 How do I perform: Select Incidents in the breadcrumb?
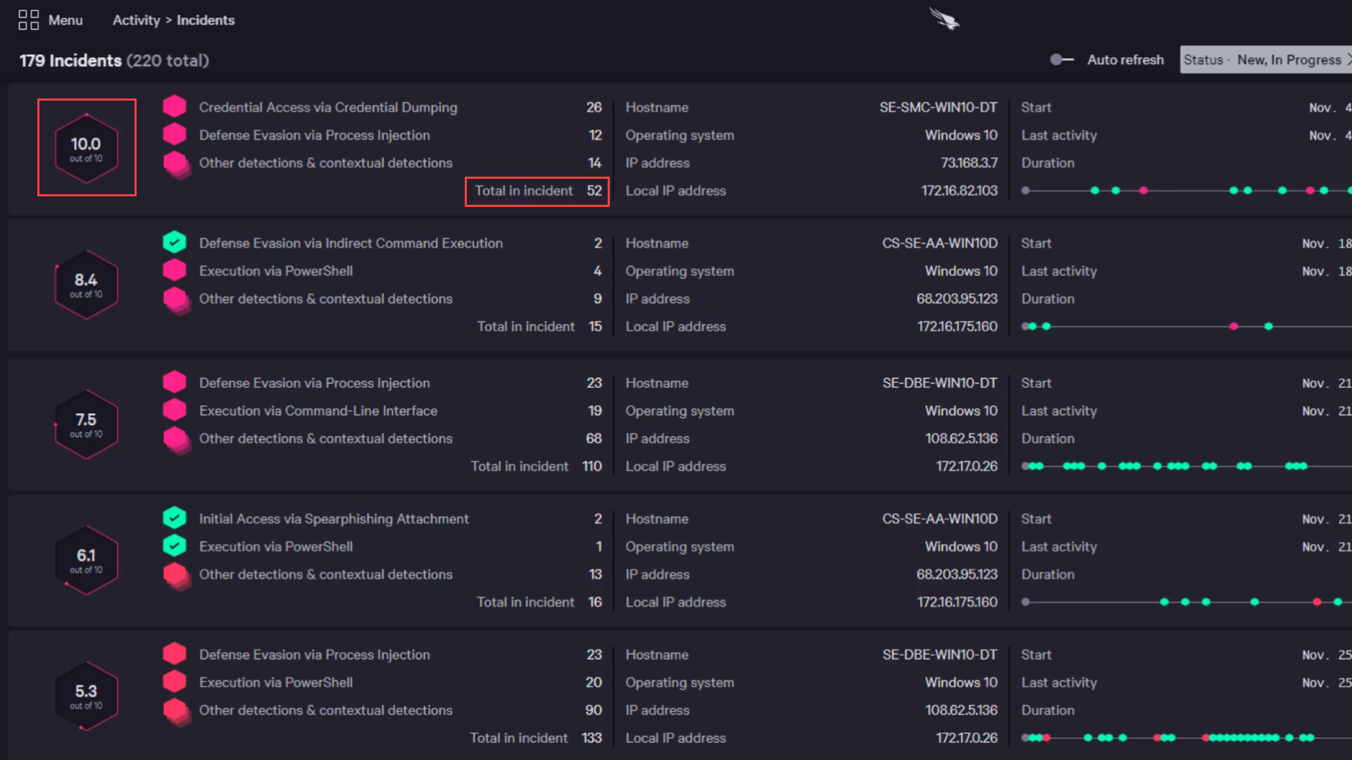tap(206, 20)
